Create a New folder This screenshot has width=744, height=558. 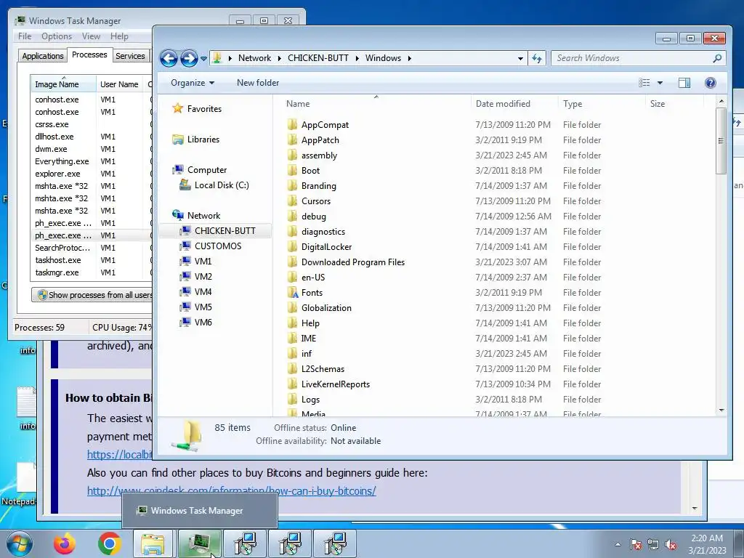coord(258,83)
